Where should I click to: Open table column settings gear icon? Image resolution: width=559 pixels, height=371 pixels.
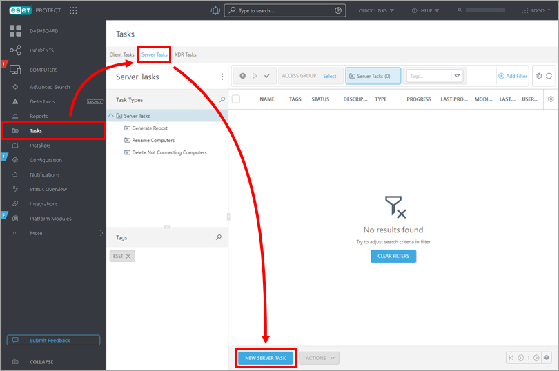pos(551,99)
